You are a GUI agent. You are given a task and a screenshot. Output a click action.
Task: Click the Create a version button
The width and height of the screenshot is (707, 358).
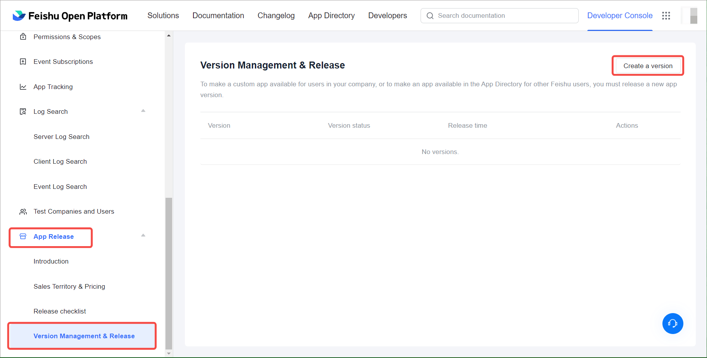point(648,66)
